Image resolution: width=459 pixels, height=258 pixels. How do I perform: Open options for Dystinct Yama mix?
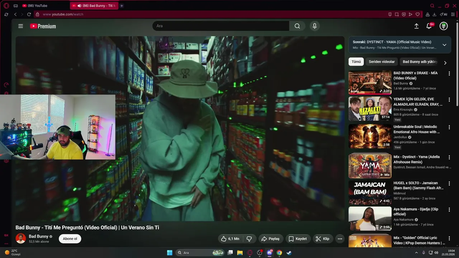pos(449,157)
